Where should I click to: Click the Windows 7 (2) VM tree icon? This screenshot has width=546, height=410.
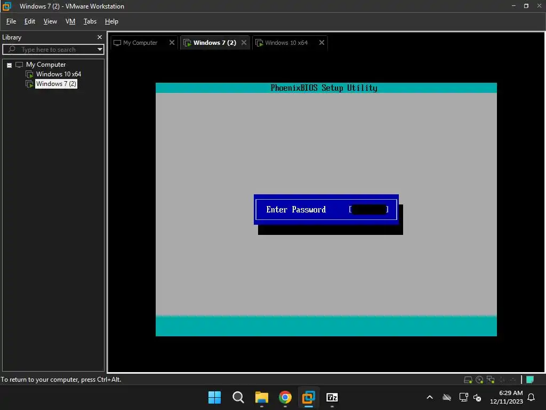click(x=30, y=84)
